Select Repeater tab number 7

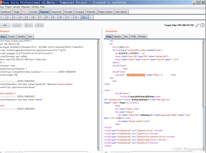40,17
